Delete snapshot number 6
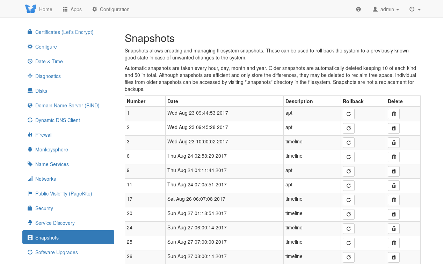Viewport: 443px width, 264px height. click(394, 157)
